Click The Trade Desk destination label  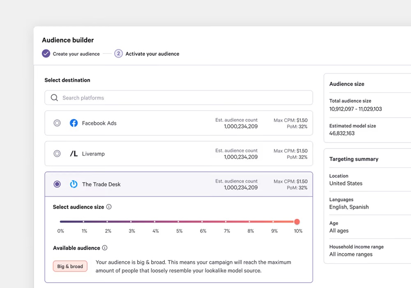pyautogui.click(x=102, y=184)
